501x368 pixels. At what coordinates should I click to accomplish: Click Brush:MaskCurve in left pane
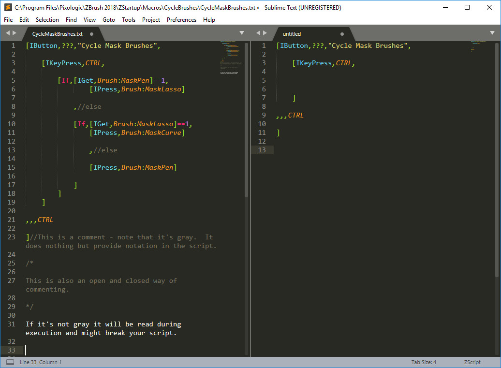151,132
